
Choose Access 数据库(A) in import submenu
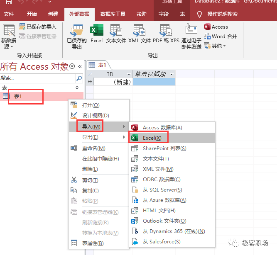pos(172,128)
